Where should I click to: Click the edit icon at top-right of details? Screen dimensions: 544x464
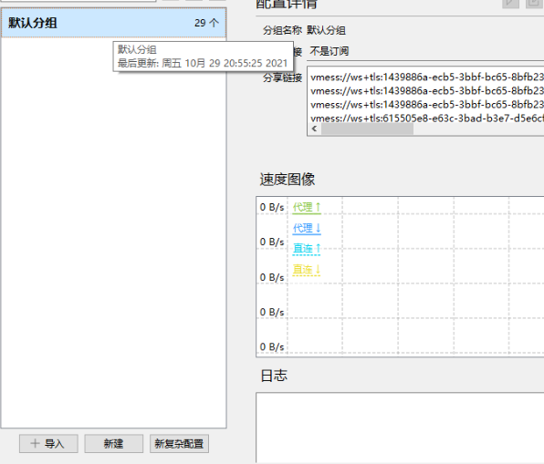pyautogui.click(x=535, y=4)
